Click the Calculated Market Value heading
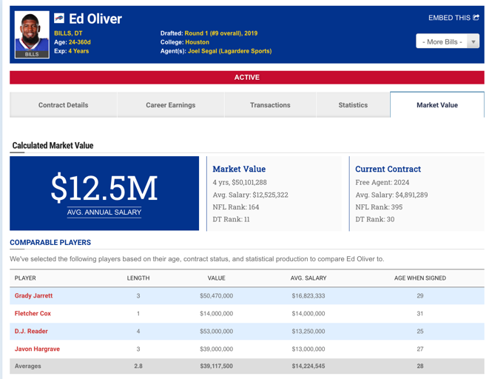 [x=53, y=145]
